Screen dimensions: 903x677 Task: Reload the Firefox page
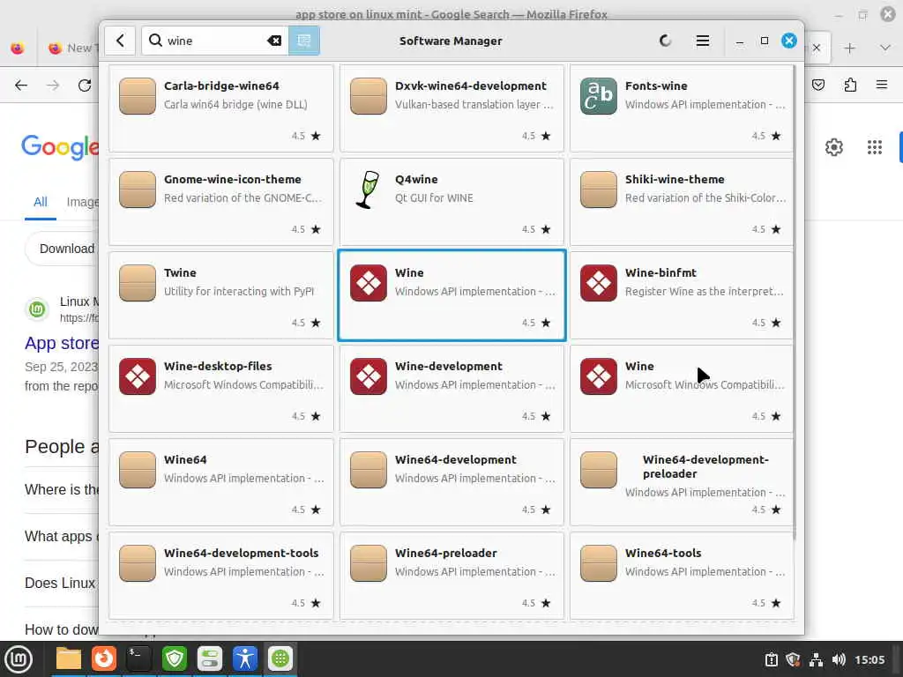point(85,86)
